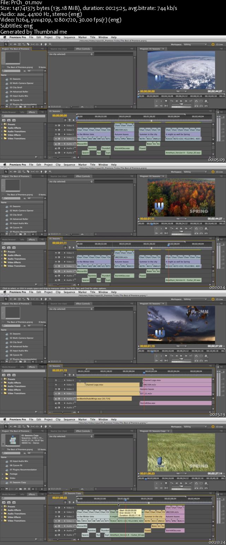The width and height of the screenshot is (226, 545).
Task: Select Amethyst_Version A - Guitar_60.wav clip, 00:05:09 frame
Action: pos(183,153)
